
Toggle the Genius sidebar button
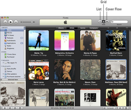126,108
